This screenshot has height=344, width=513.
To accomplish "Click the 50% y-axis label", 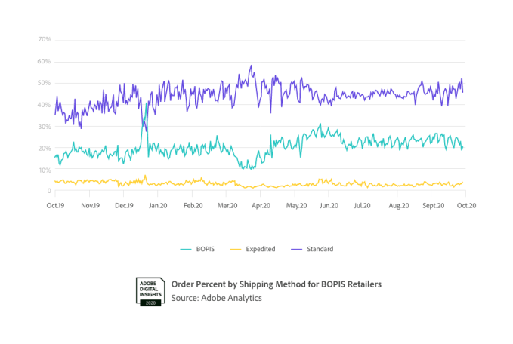I will pyautogui.click(x=45, y=83).
